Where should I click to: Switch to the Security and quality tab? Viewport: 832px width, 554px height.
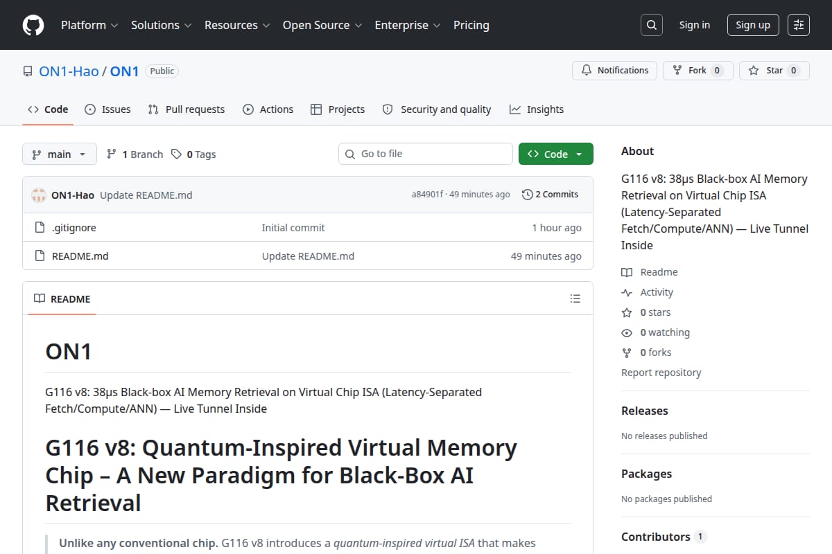tap(437, 109)
